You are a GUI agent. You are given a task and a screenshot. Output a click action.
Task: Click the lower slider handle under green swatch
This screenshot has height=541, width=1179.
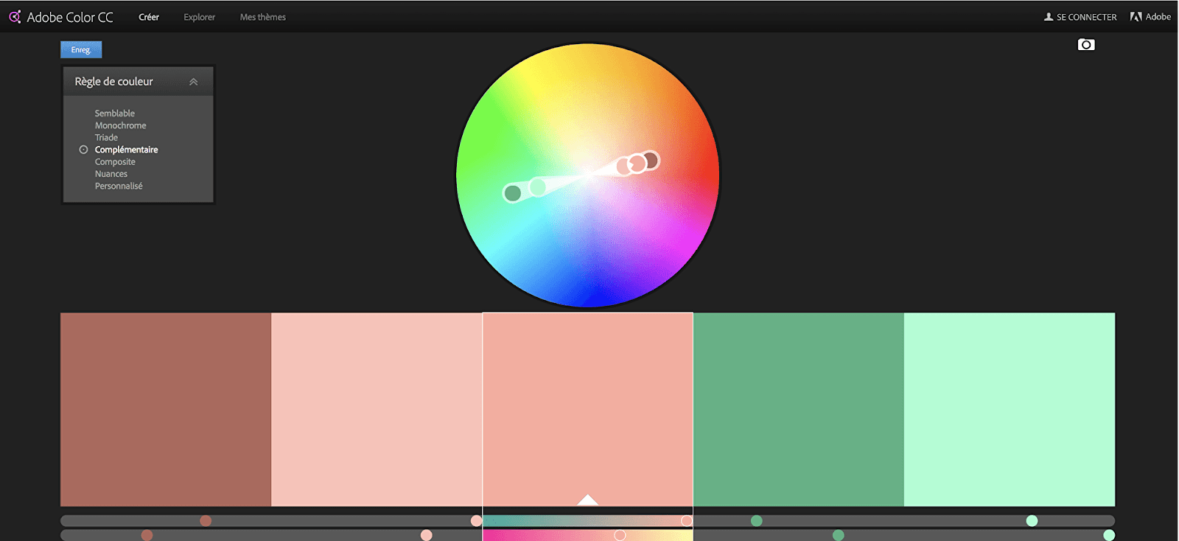pyautogui.click(x=838, y=535)
